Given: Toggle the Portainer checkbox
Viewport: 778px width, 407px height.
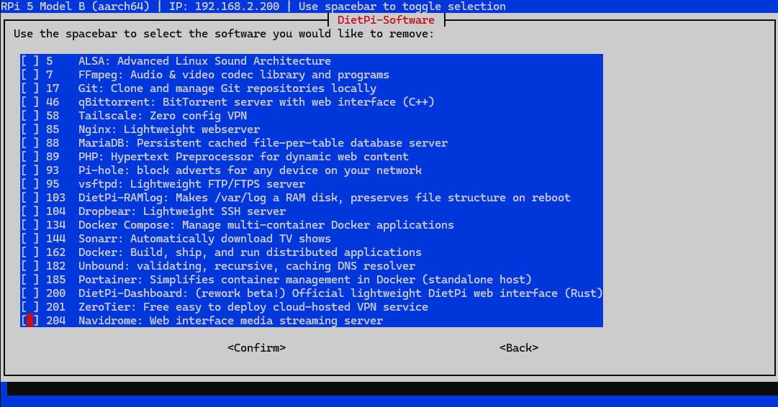Looking at the screenshot, I should 30,280.
